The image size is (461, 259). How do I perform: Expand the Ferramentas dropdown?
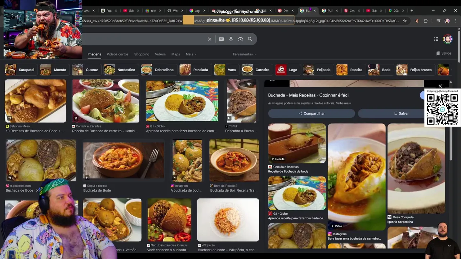tap(245, 54)
